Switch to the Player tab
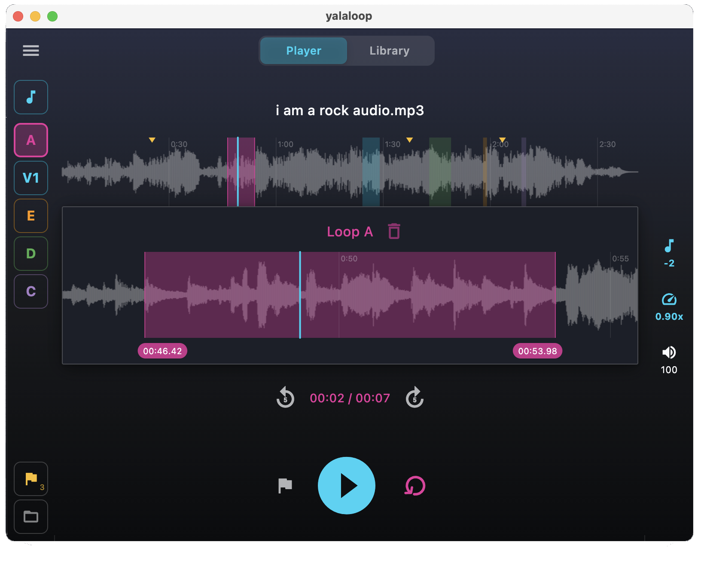The image size is (701, 582). click(x=303, y=50)
